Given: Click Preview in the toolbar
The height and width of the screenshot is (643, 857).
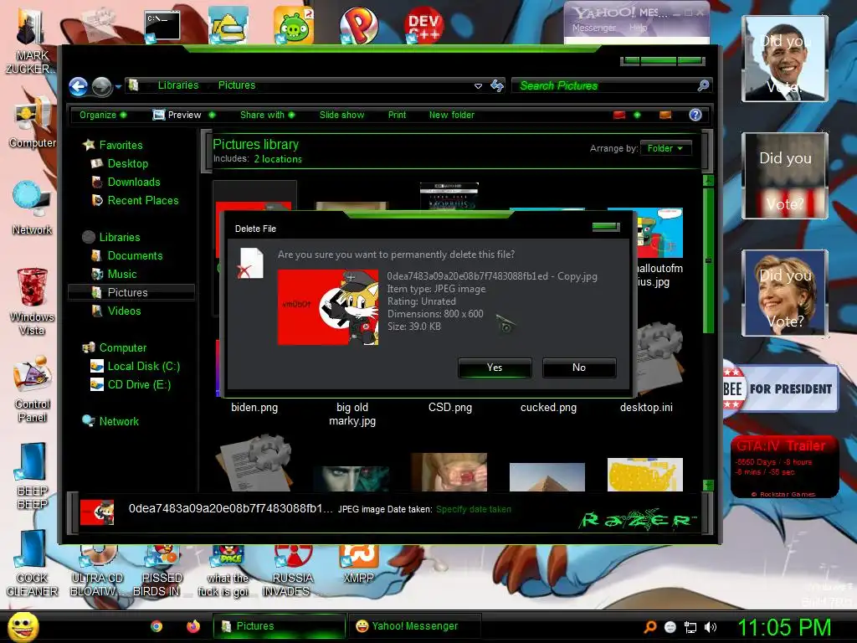Looking at the screenshot, I should [177, 115].
